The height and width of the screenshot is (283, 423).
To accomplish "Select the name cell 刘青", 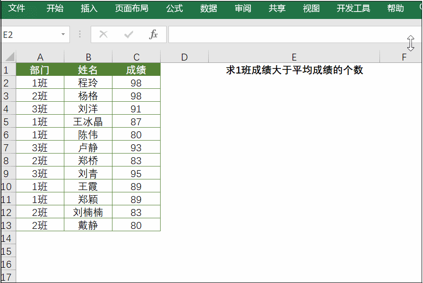I will coord(88,173).
